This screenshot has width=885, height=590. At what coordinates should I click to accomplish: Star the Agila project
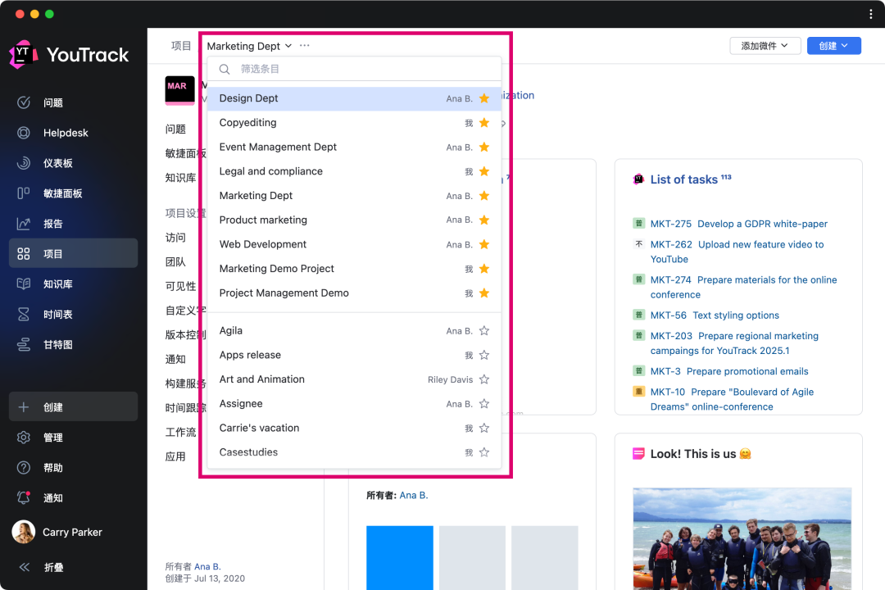tap(484, 331)
